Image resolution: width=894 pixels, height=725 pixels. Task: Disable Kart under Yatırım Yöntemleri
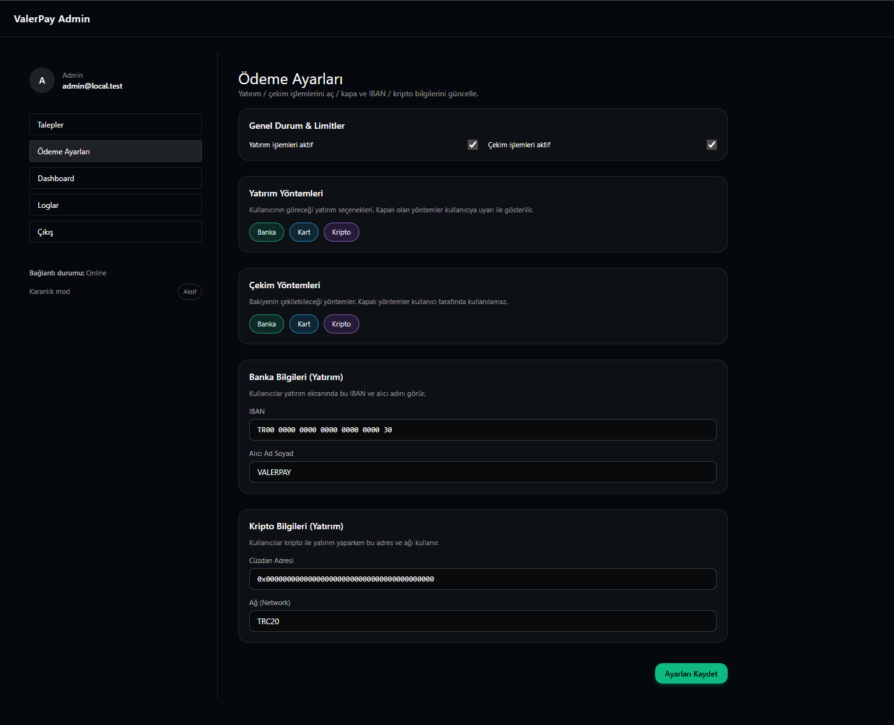[303, 231]
